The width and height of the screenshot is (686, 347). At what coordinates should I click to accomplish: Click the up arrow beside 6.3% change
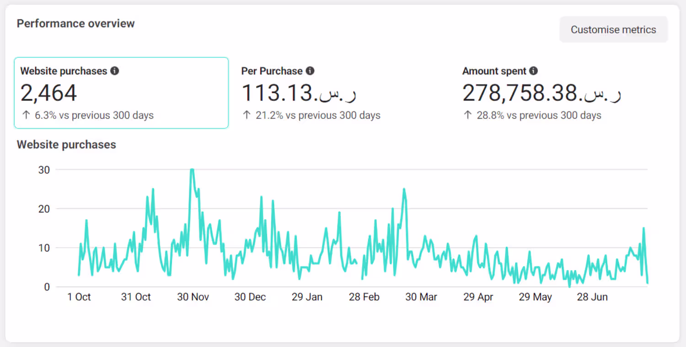tap(25, 115)
